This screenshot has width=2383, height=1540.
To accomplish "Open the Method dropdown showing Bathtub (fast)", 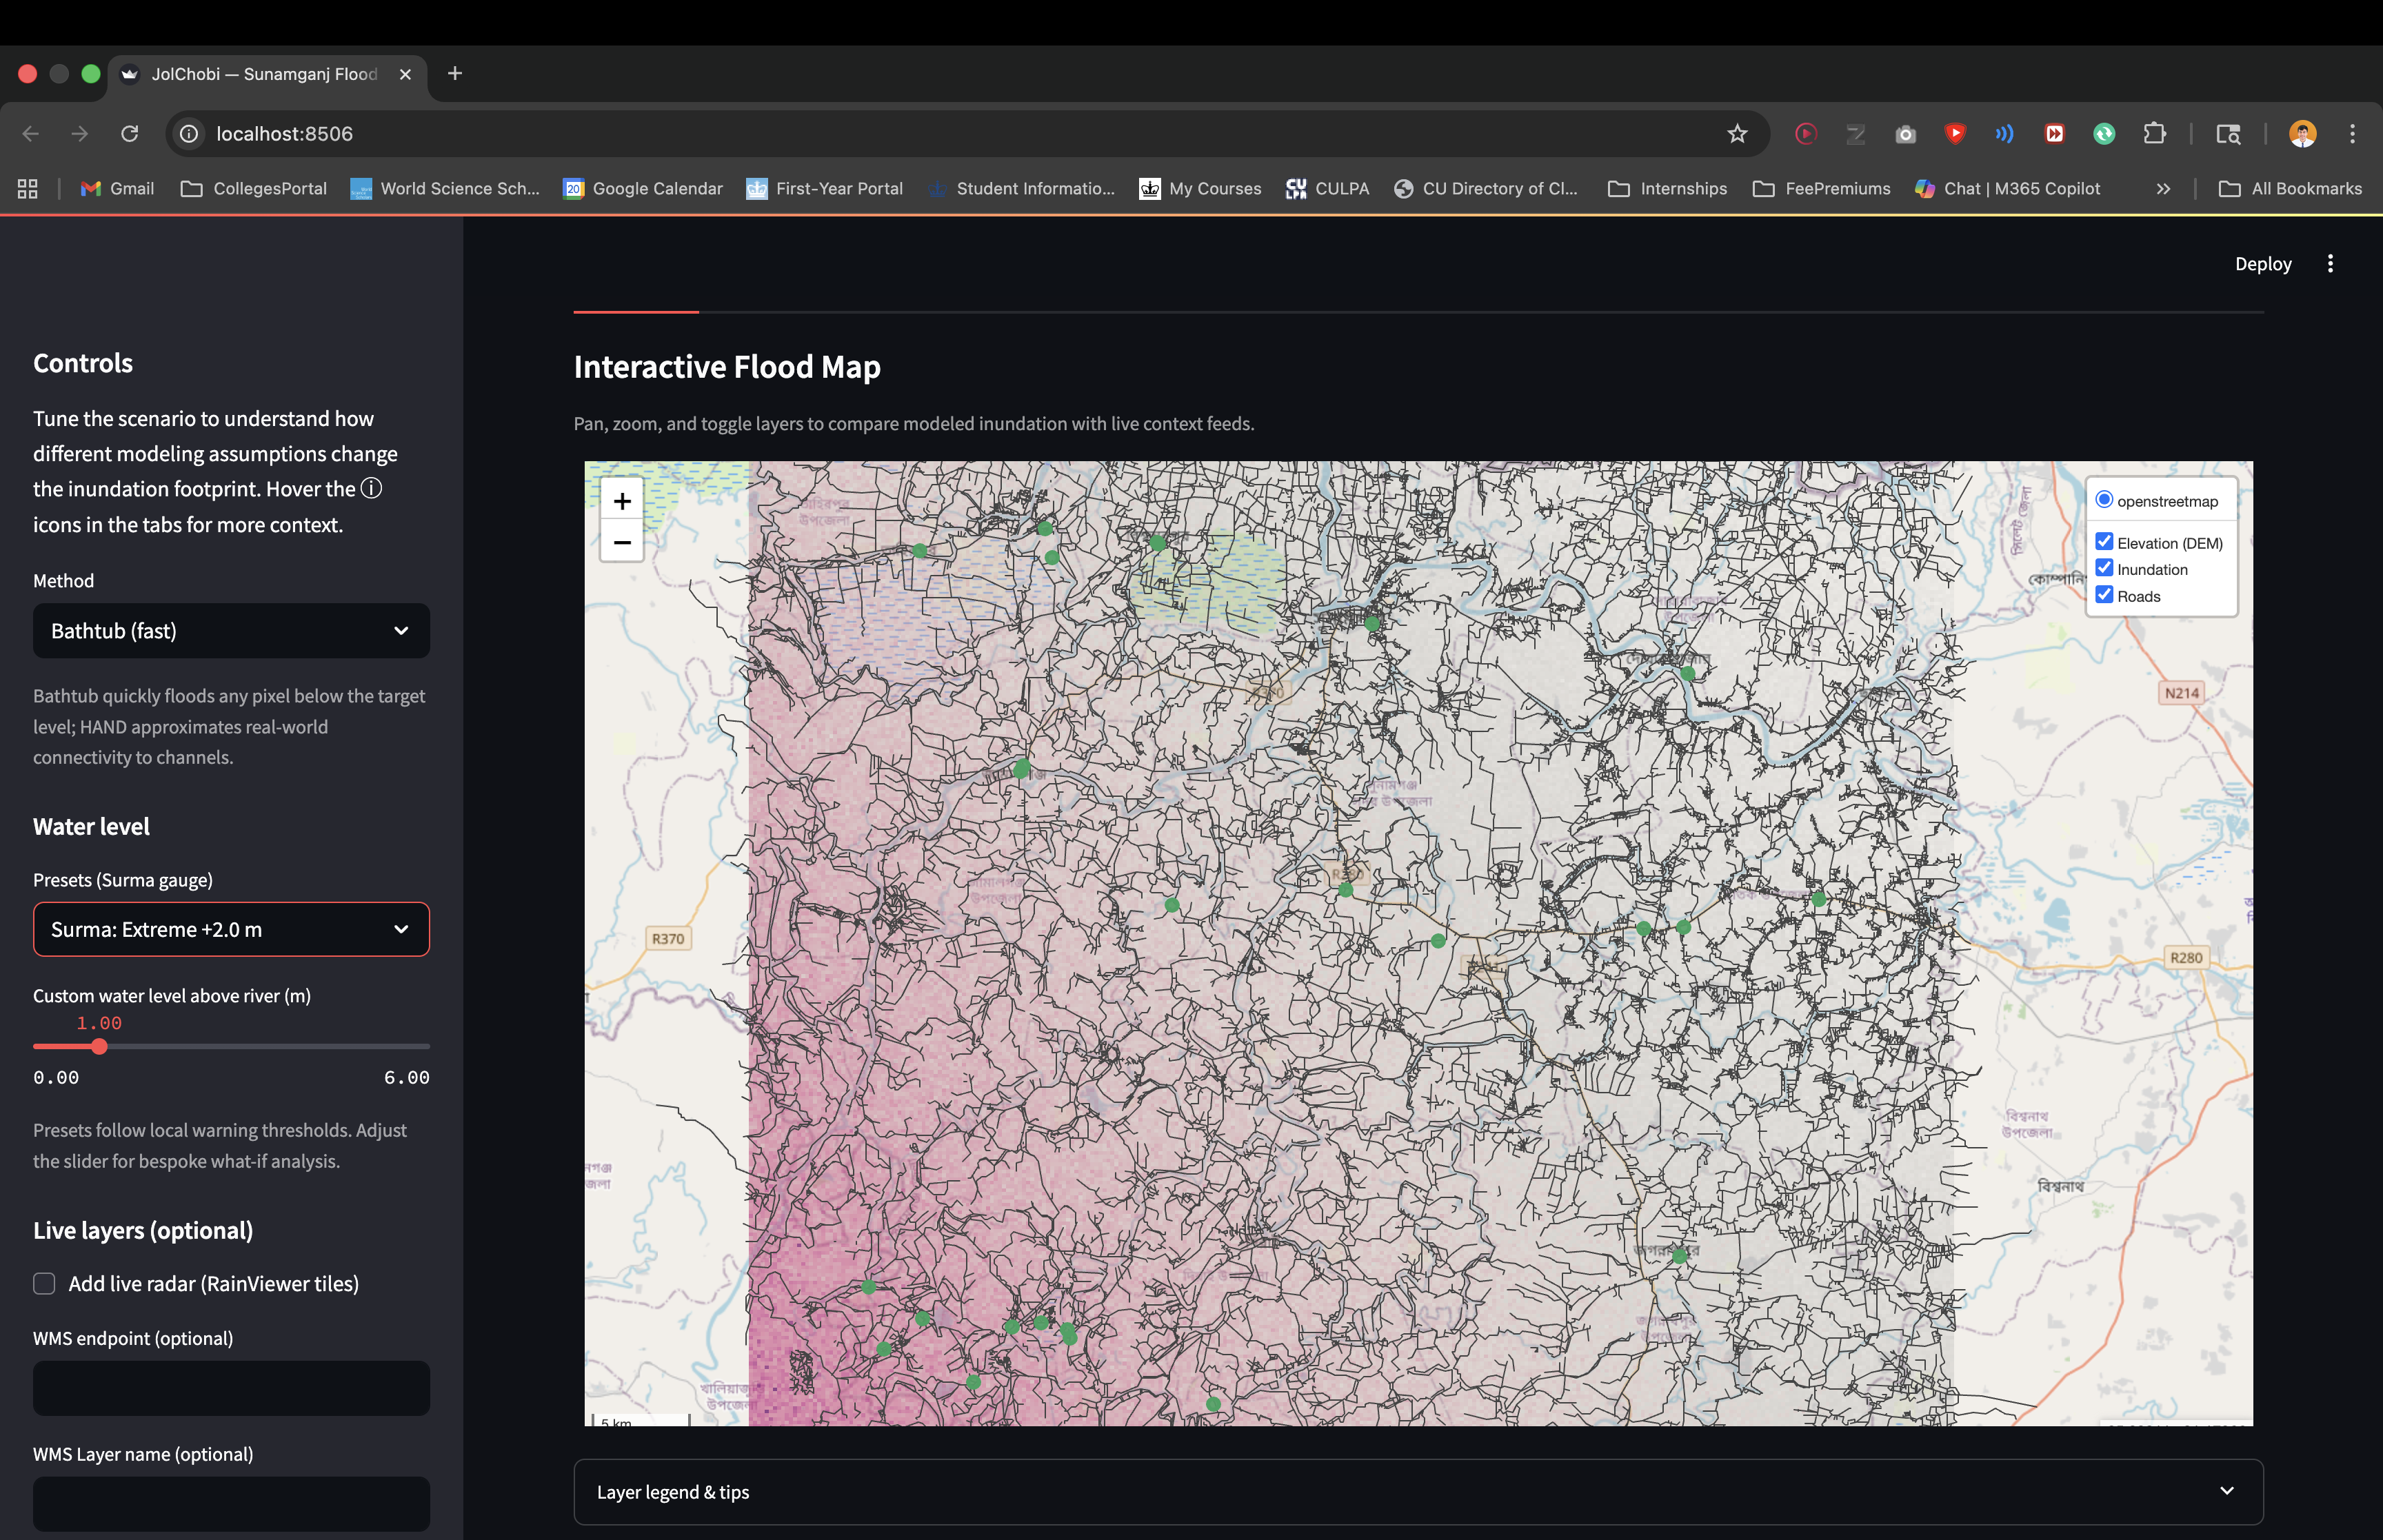I will click(231, 631).
